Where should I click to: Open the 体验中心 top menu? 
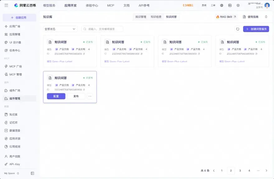point(92,5)
